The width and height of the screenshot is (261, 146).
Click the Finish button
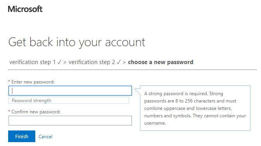point(22,136)
